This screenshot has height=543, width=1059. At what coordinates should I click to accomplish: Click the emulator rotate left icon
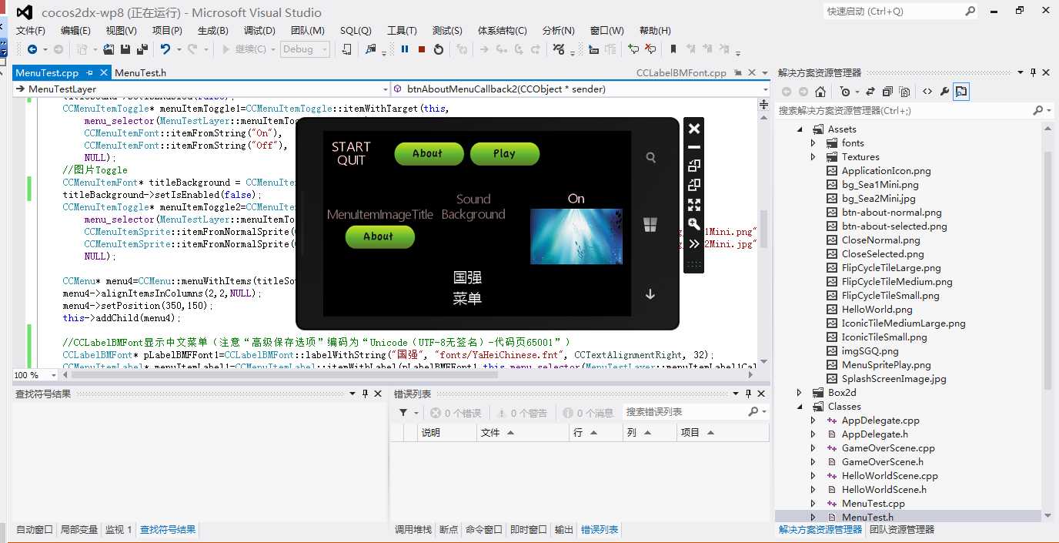pyautogui.click(x=694, y=166)
